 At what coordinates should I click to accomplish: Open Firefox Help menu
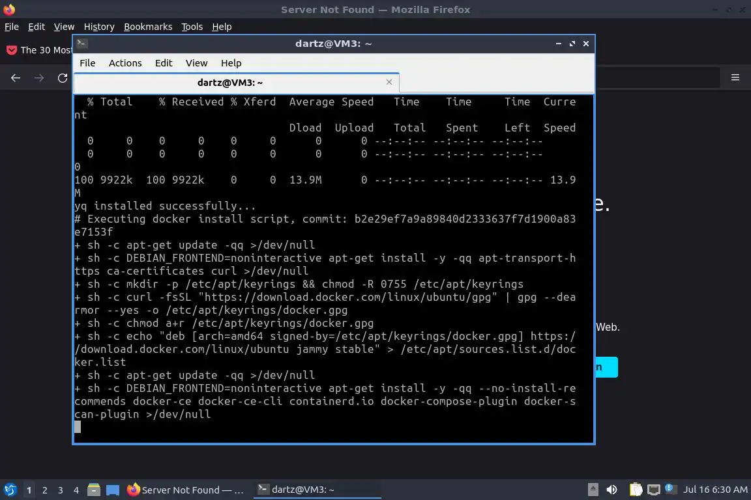[x=222, y=27]
